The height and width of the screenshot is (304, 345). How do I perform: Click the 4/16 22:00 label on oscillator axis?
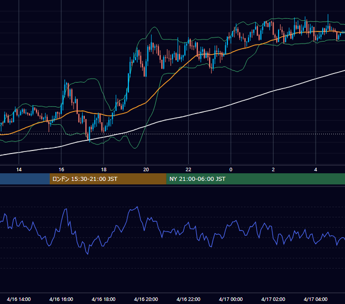pyautogui.click(x=188, y=299)
